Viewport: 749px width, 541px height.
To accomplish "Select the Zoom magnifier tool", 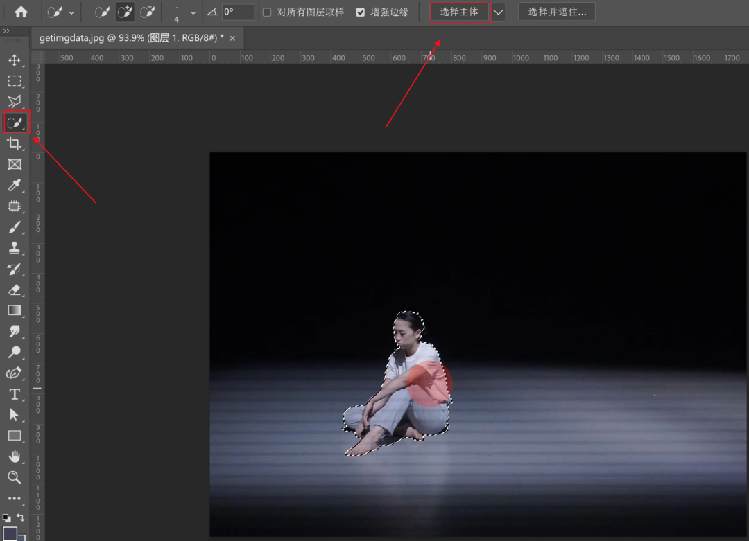I will tap(15, 477).
